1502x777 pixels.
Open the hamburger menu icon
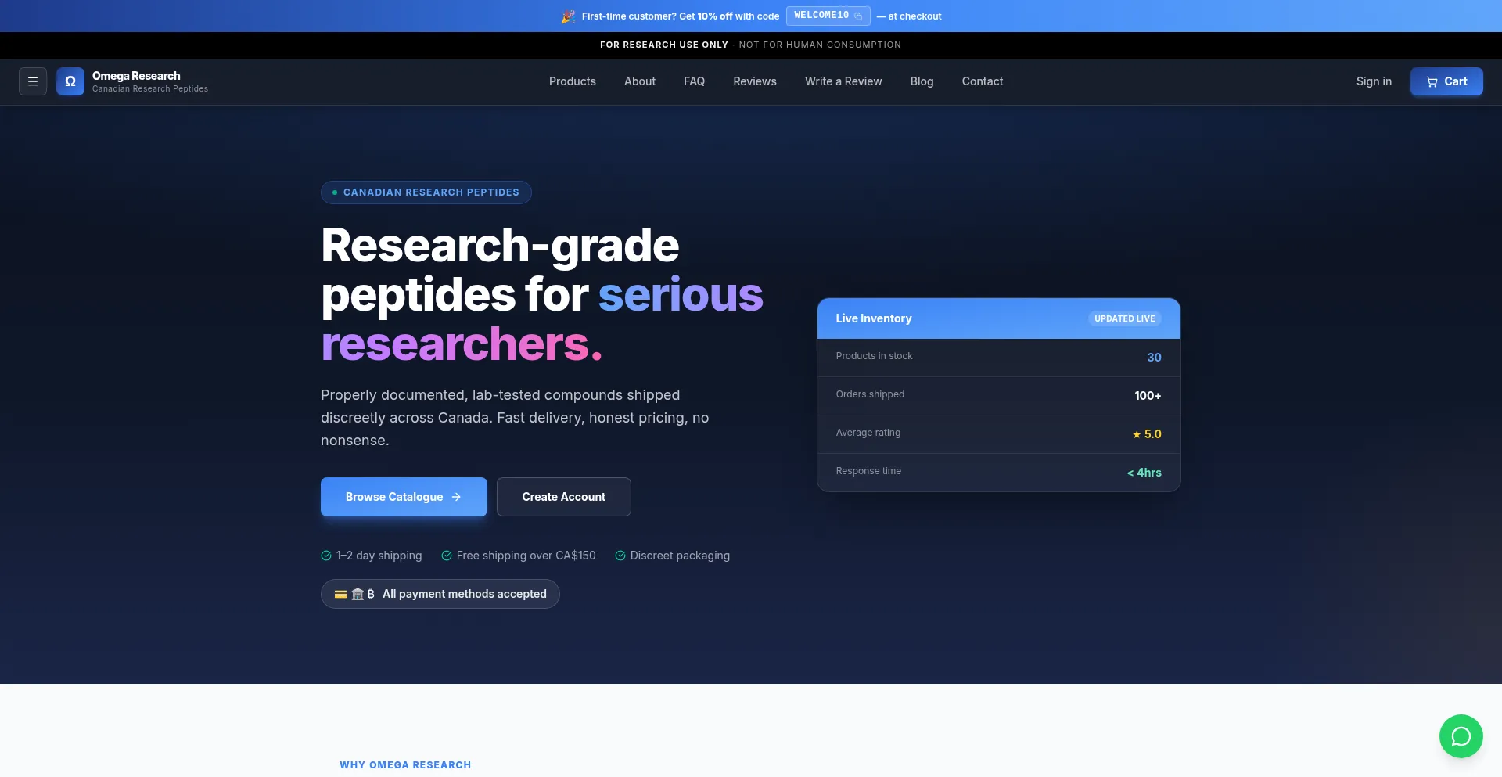[x=33, y=81]
